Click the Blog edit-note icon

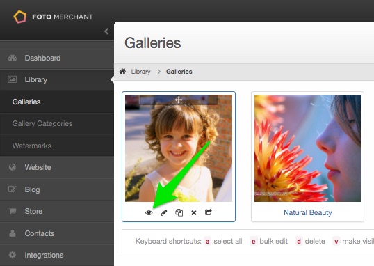tap(13, 189)
